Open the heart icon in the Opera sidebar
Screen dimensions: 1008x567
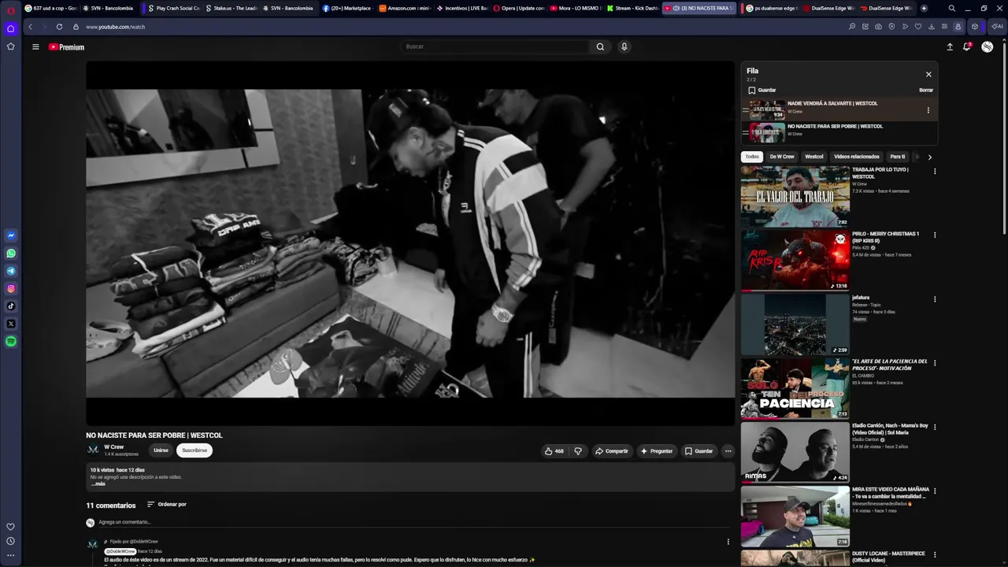click(10, 527)
